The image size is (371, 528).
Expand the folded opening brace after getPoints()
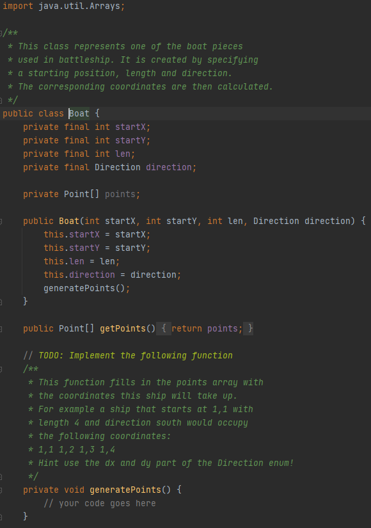pyautogui.click(x=164, y=328)
